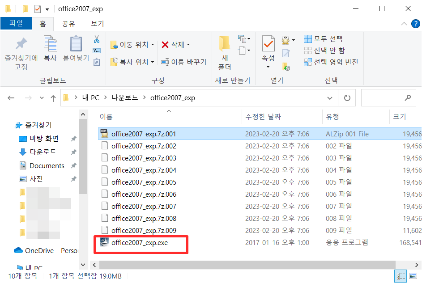Select 바탕 화면 in navigation pane
Screen dimensions: 422x283
[x=44, y=139]
